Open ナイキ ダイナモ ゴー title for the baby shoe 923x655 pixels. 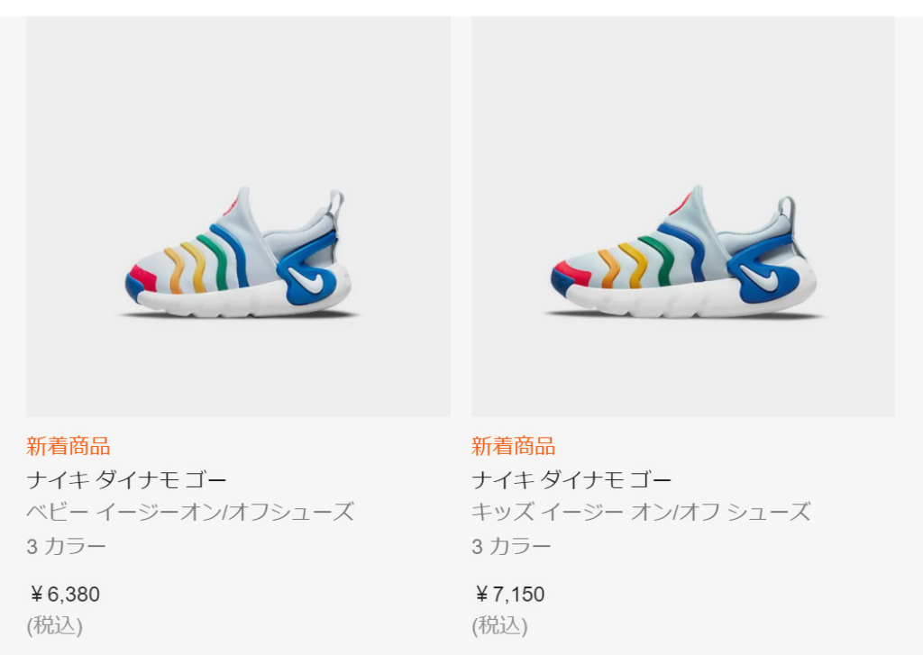click(126, 479)
